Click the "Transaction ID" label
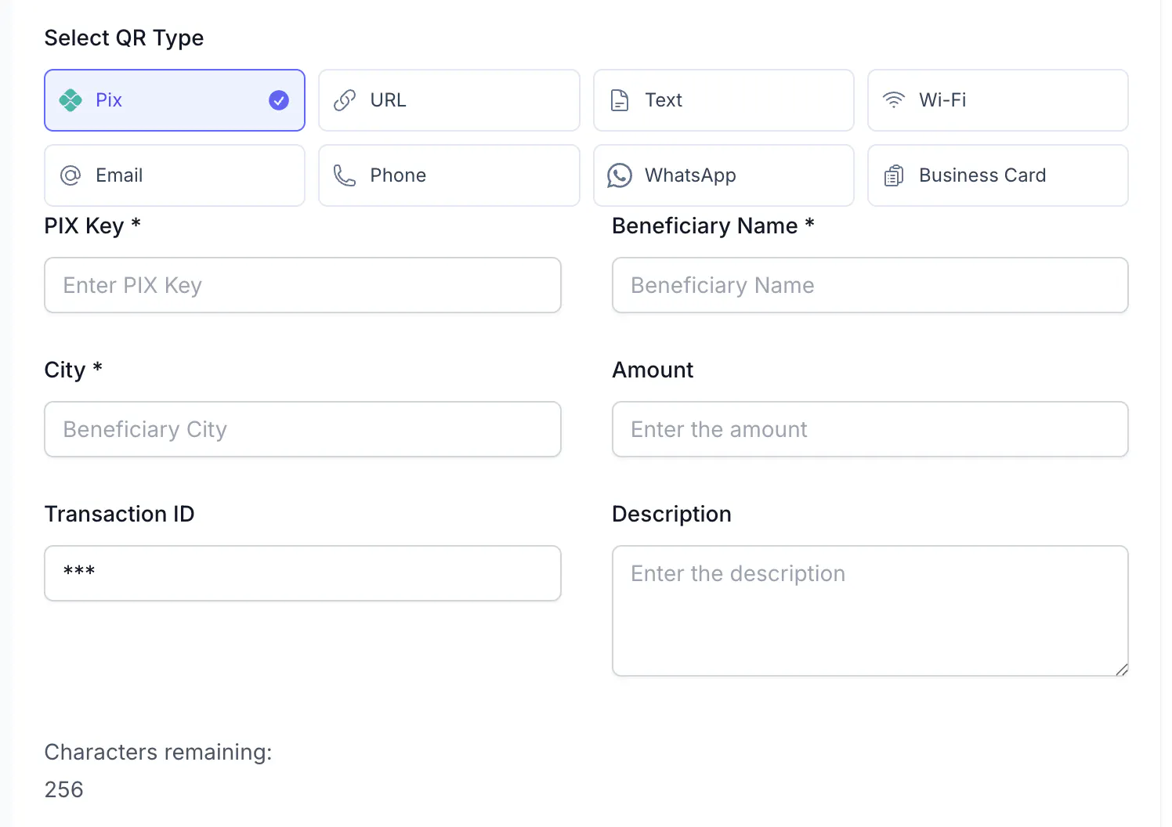 pyautogui.click(x=120, y=514)
